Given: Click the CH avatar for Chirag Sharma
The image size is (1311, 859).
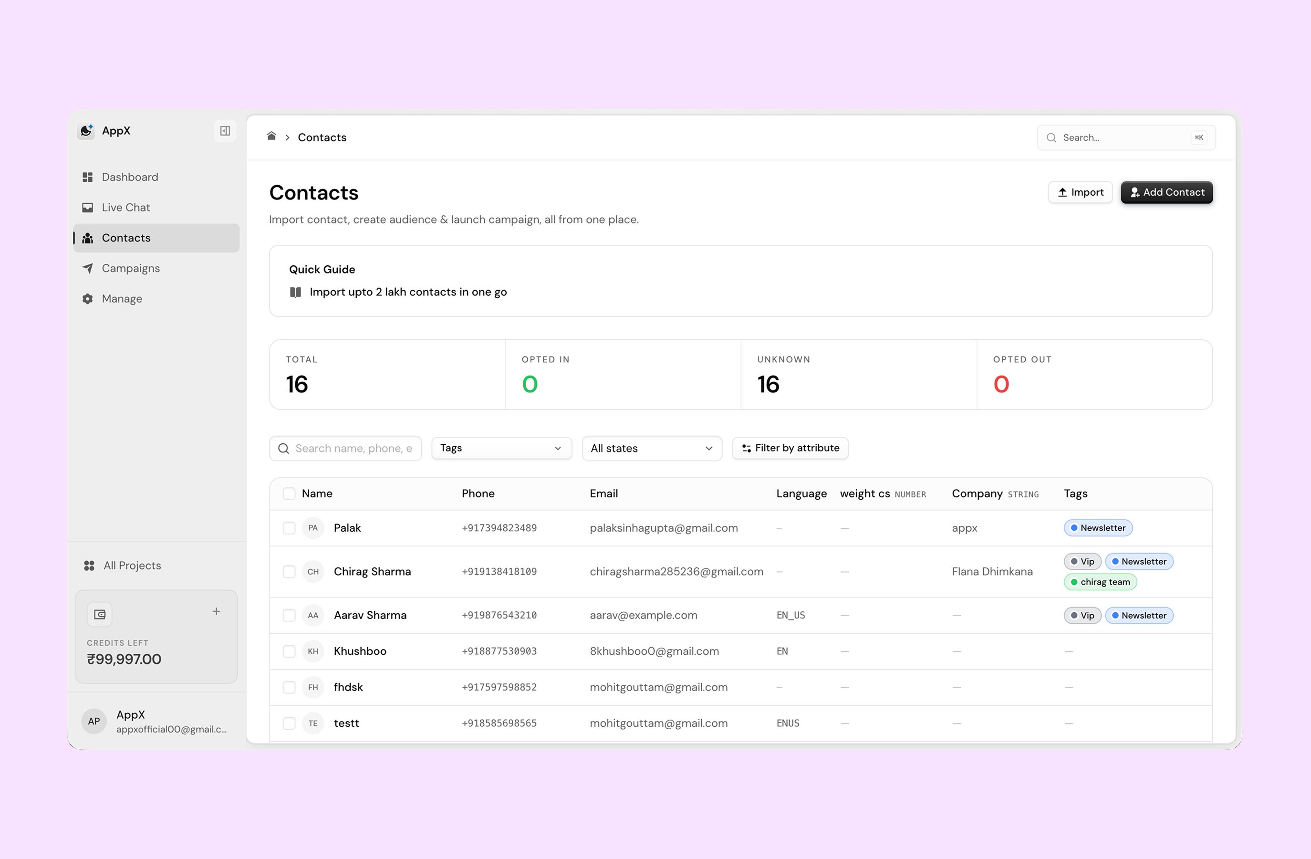Looking at the screenshot, I should tap(313, 571).
